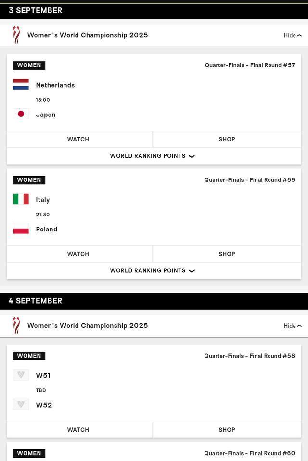Click the Netherlands flag icon
This screenshot has height=461, width=308.
point(21,85)
